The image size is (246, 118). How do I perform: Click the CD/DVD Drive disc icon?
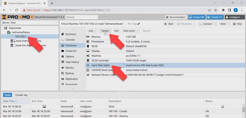coord(88,70)
